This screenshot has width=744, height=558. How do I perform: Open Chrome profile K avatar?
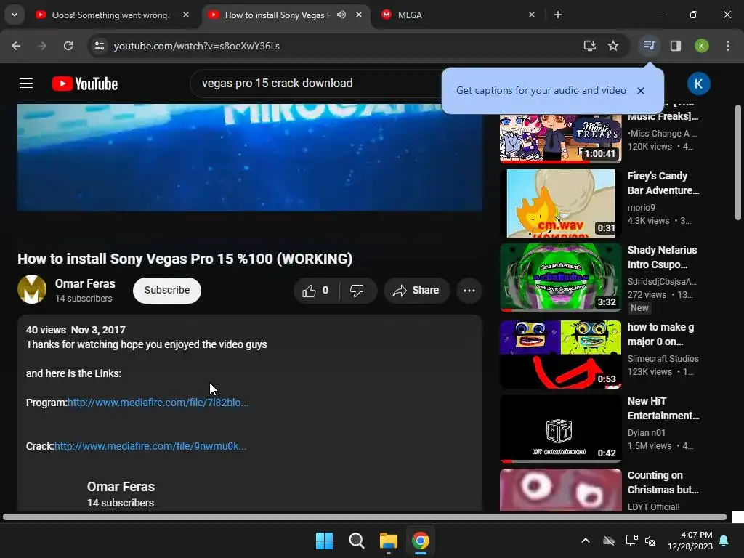pos(702,46)
